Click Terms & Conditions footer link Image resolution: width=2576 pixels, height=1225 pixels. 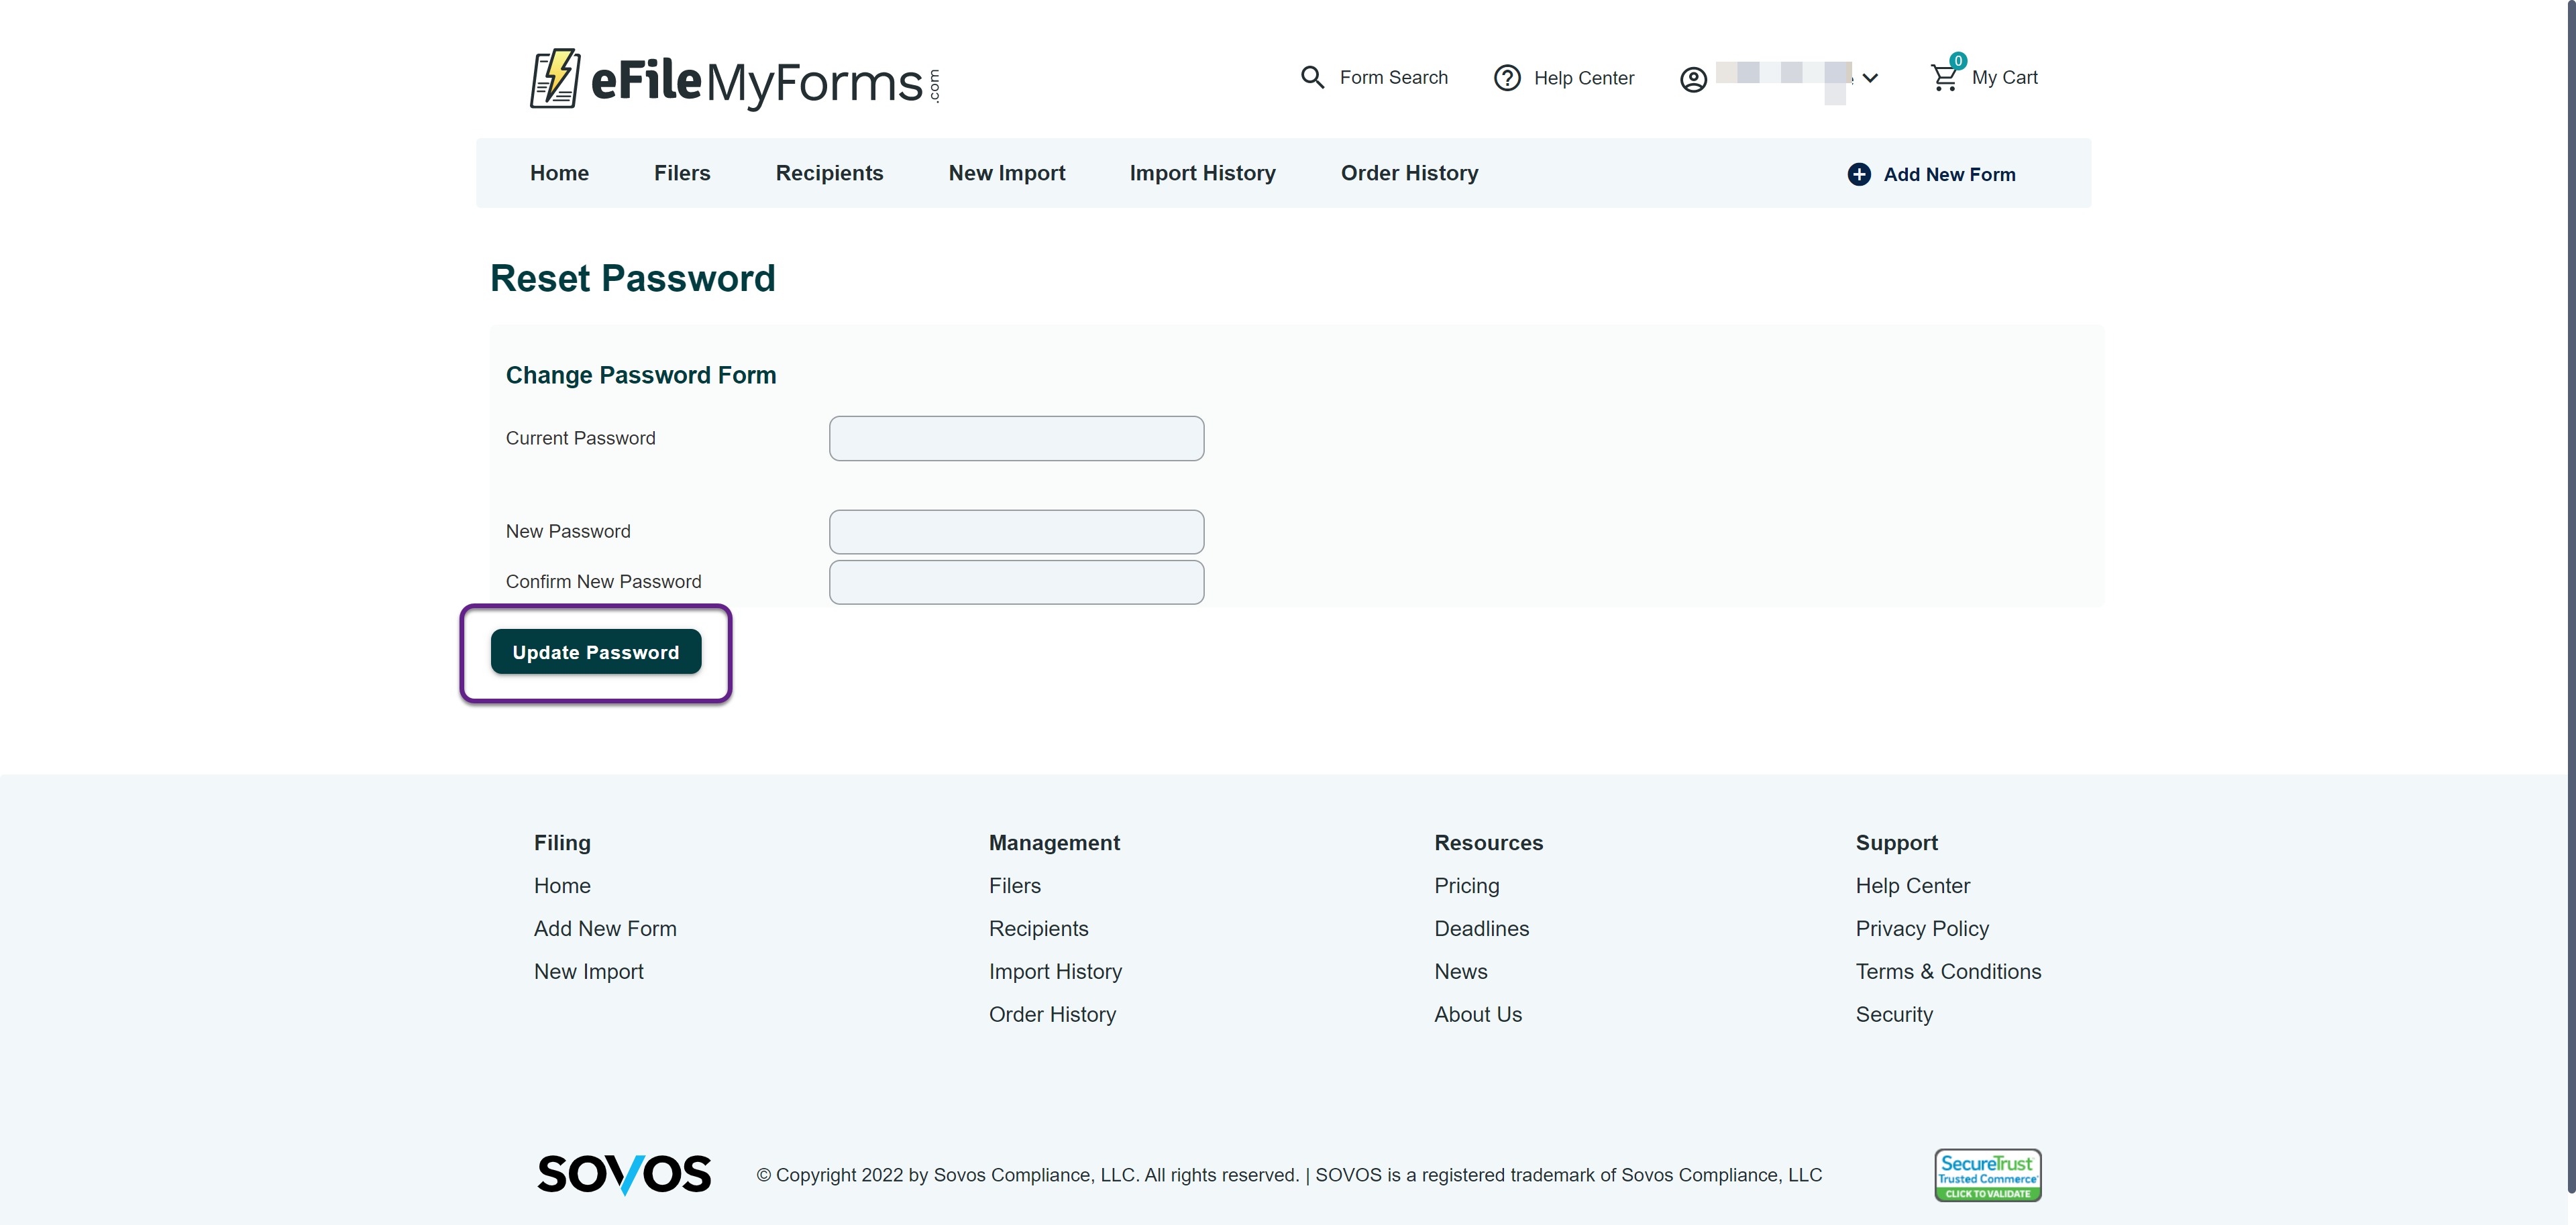click(x=1948, y=971)
